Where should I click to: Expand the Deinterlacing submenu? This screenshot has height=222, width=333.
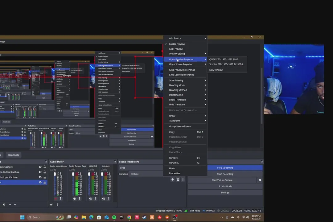(x=185, y=95)
